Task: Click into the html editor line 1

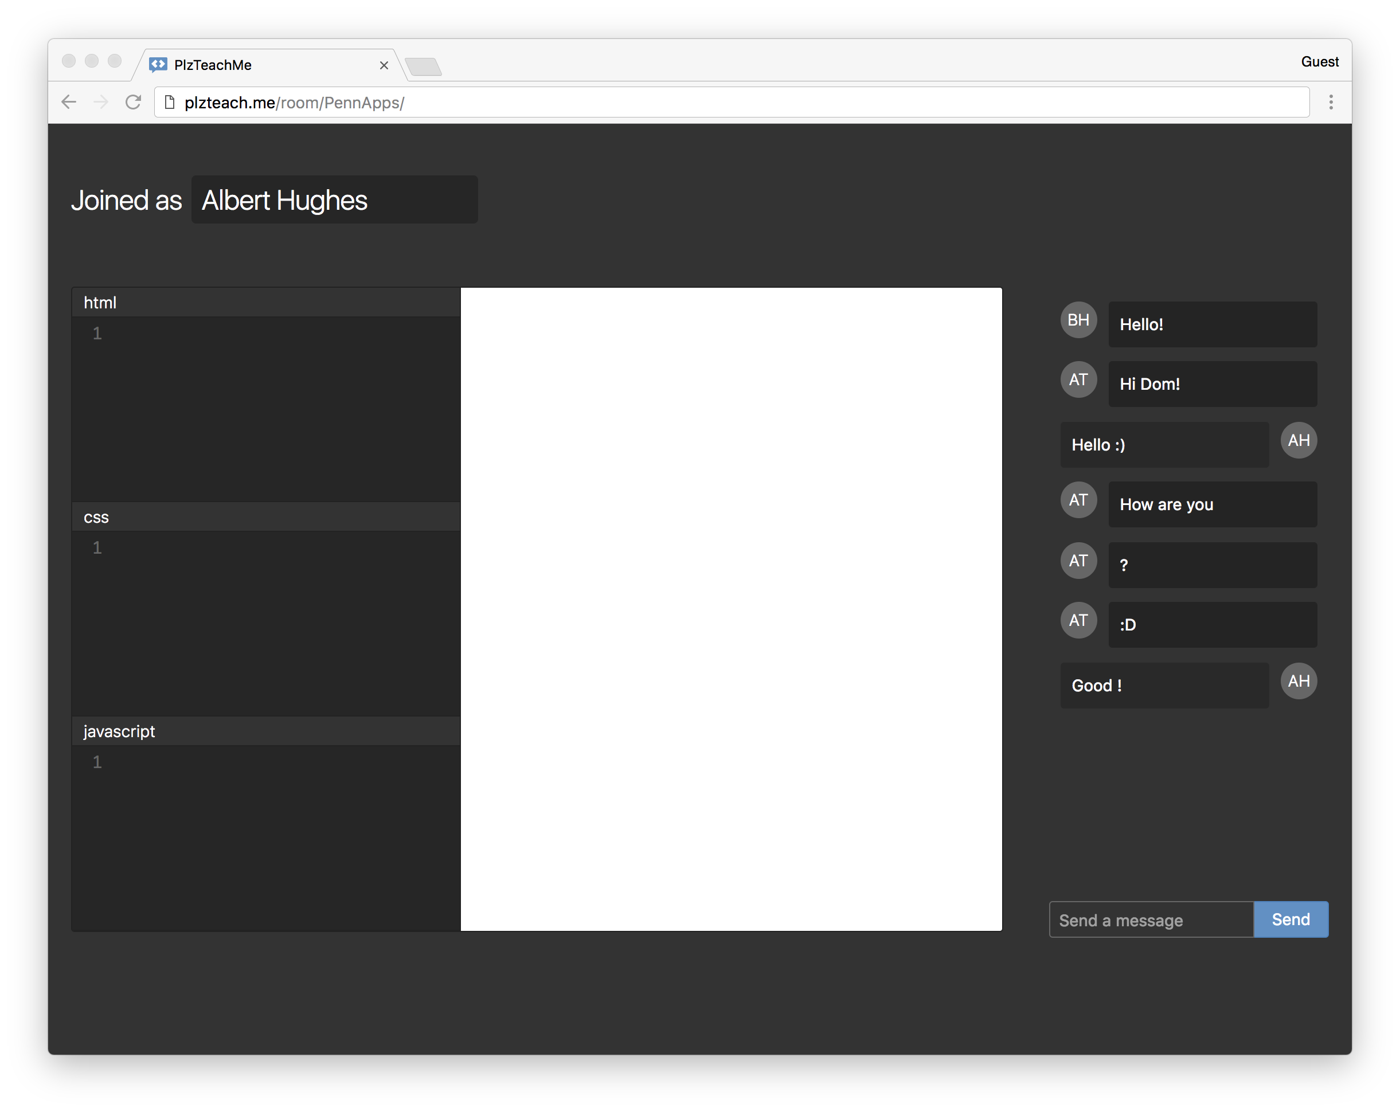Action: coord(279,334)
